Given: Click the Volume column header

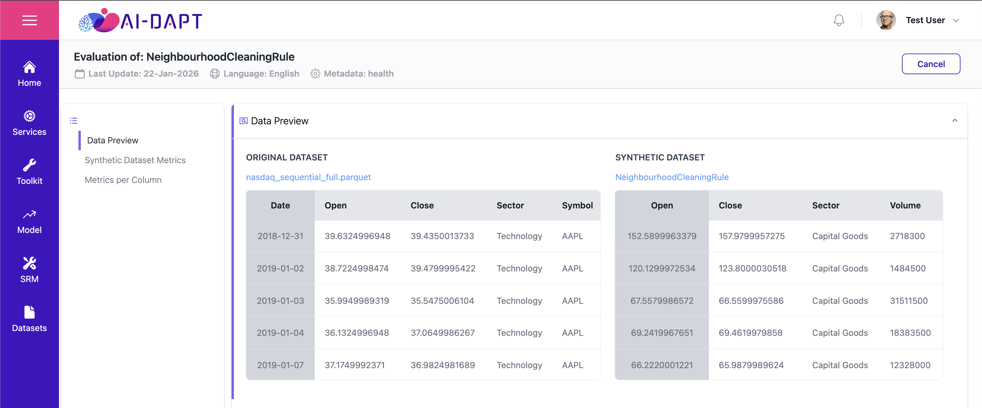Looking at the screenshot, I should 905,205.
